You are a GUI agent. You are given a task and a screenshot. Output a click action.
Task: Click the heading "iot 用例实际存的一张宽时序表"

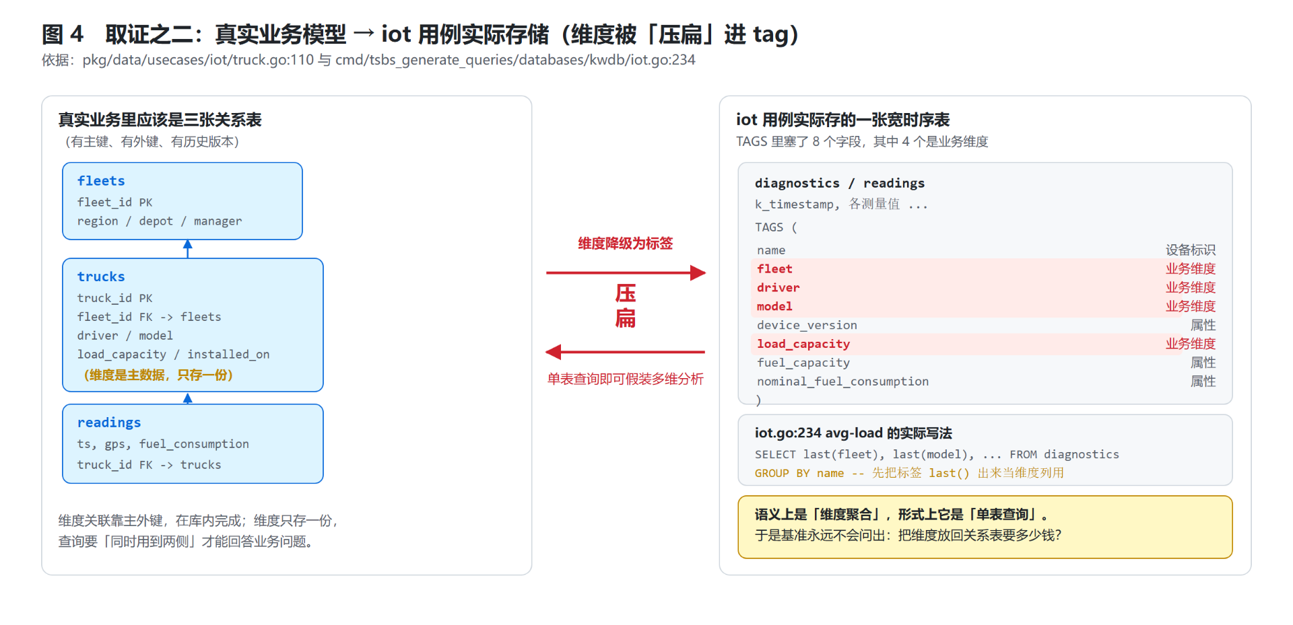click(x=842, y=120)
